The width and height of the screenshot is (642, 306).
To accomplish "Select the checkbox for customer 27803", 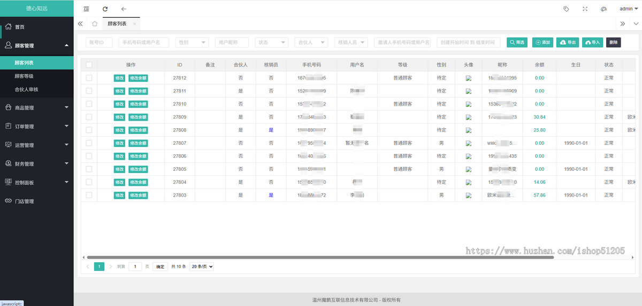I will click(x=89, y=195).
